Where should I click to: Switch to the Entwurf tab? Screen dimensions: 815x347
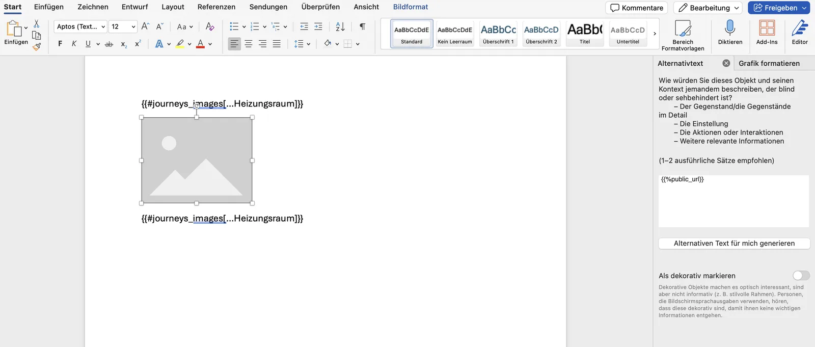click(134, 7)
